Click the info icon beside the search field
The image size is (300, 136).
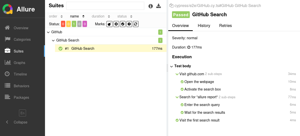(150, 6)
